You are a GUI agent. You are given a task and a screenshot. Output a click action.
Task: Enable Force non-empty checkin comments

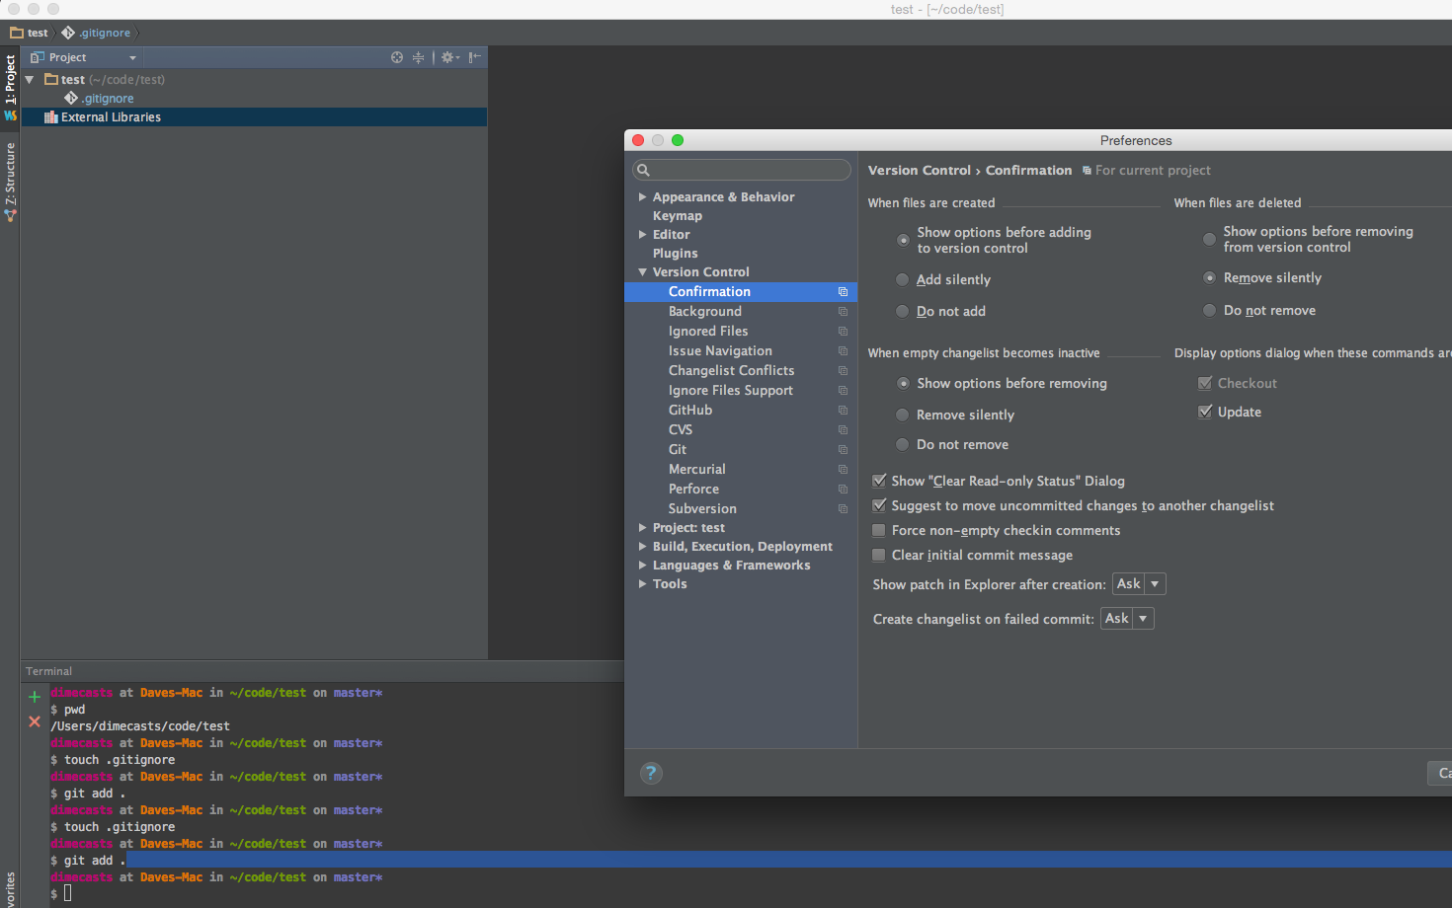click(x=879, y=530)
